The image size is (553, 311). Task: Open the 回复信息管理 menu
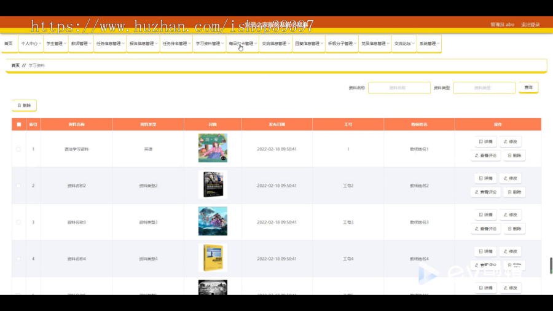(309, 44)
